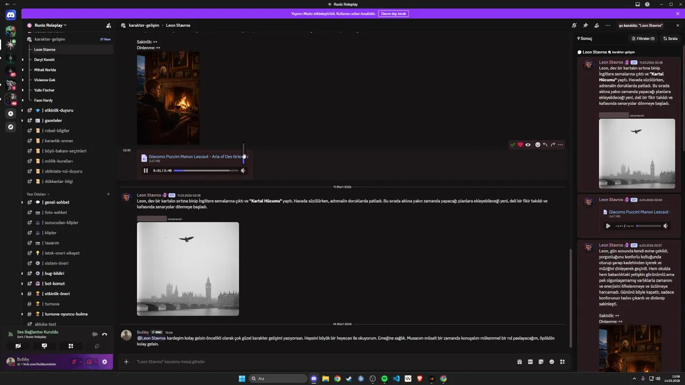This screenshot has width=685, height=385.
Task: Expand the genel-sohbet channel arrow
Action: pyautogui.click(x=22, y=202)
